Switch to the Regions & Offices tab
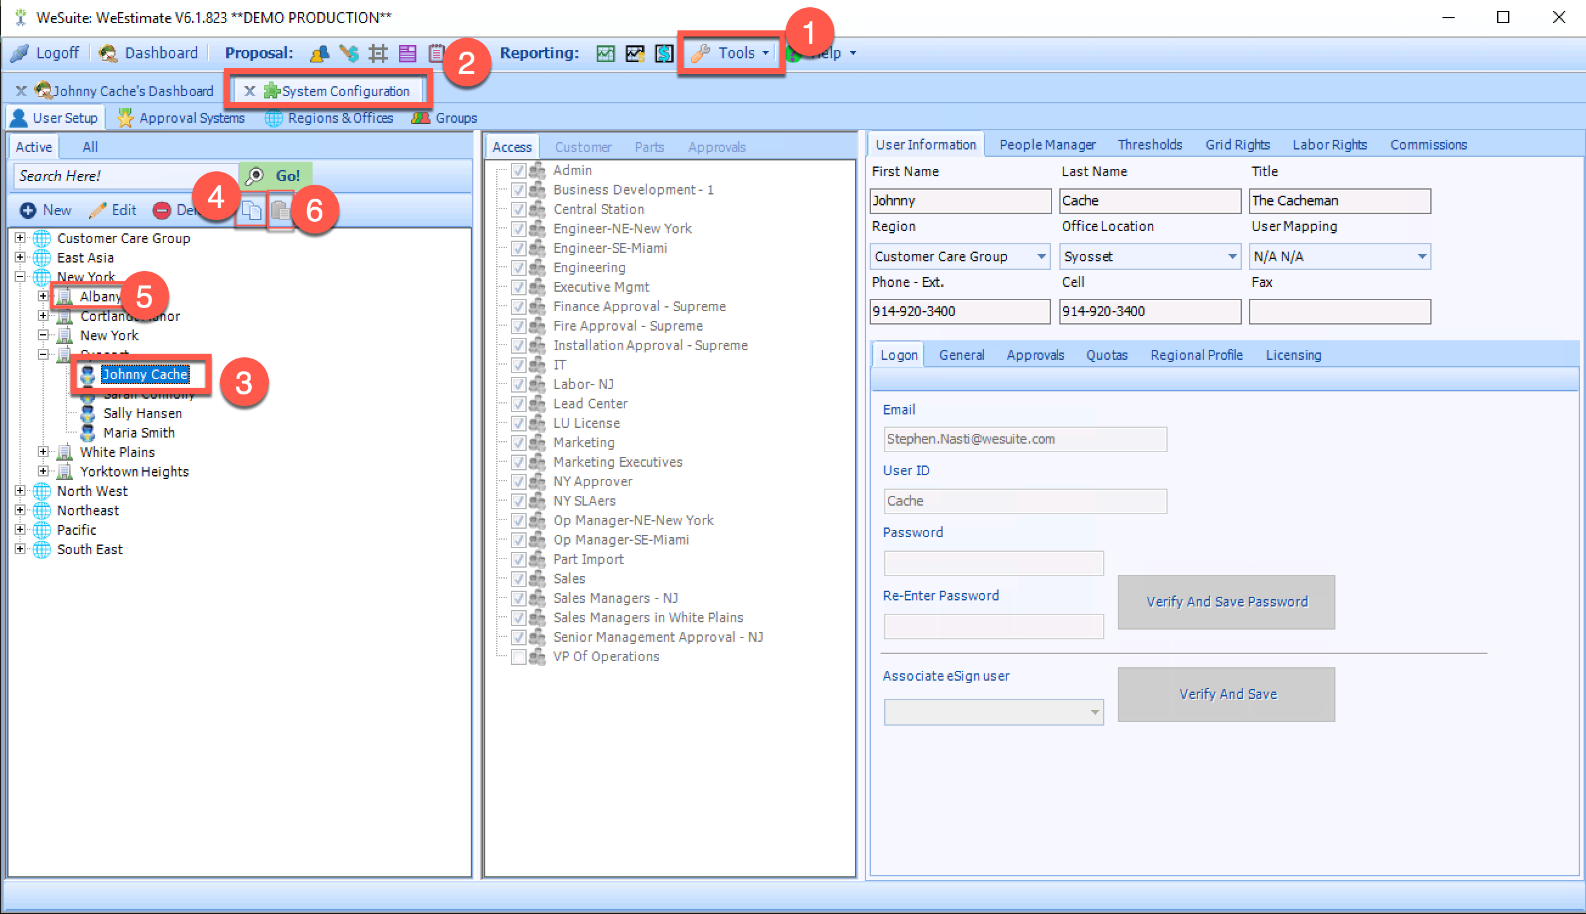1586x914 pixels. click(329, 118)
